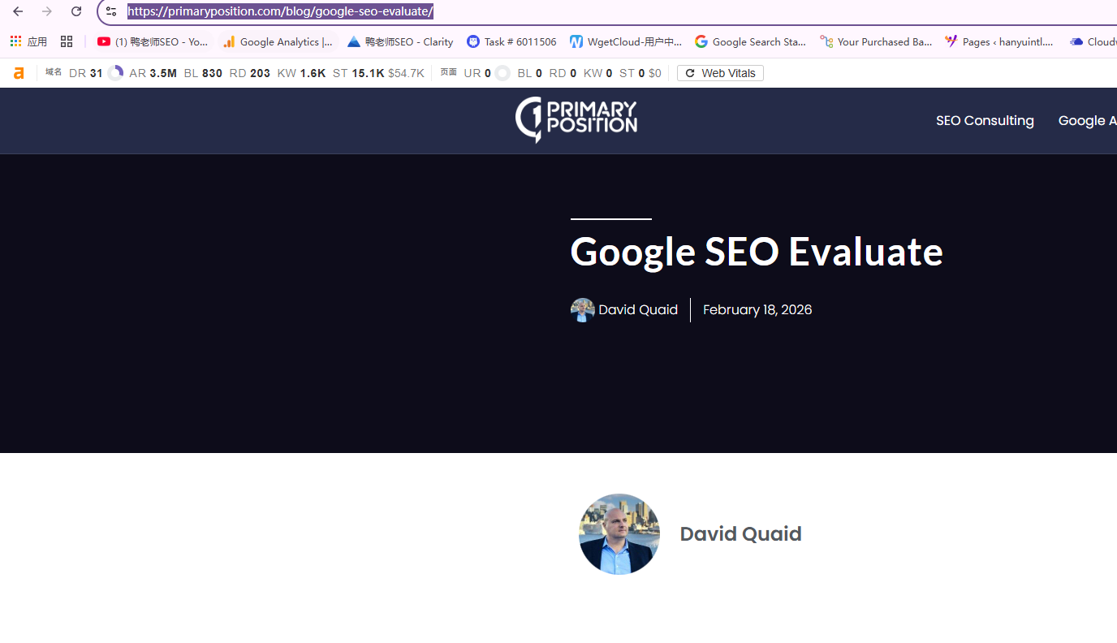This screenshot has height=643, width=1117.
Task: Click the large David Quaid profile photo
Action: (x=619, y=534)
